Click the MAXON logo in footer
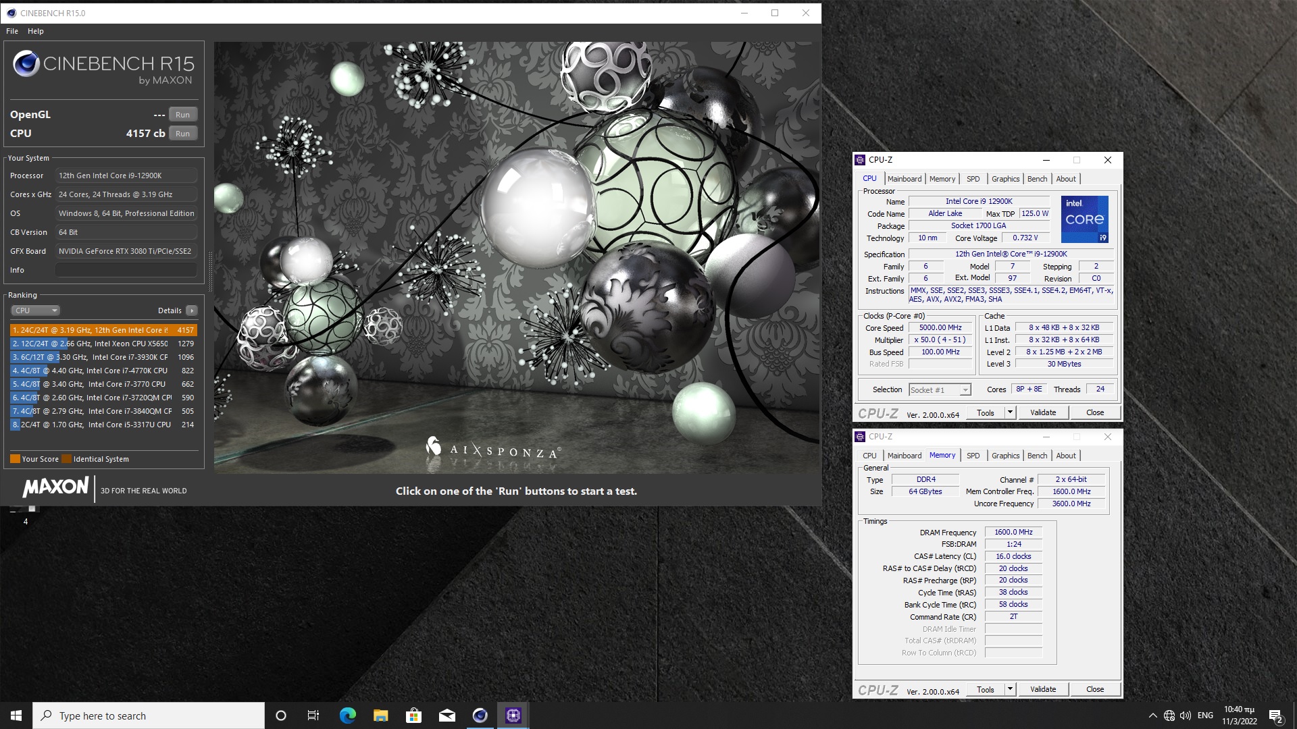The height and width of the screenshot is (729, 1297). (x=55, y=487)
